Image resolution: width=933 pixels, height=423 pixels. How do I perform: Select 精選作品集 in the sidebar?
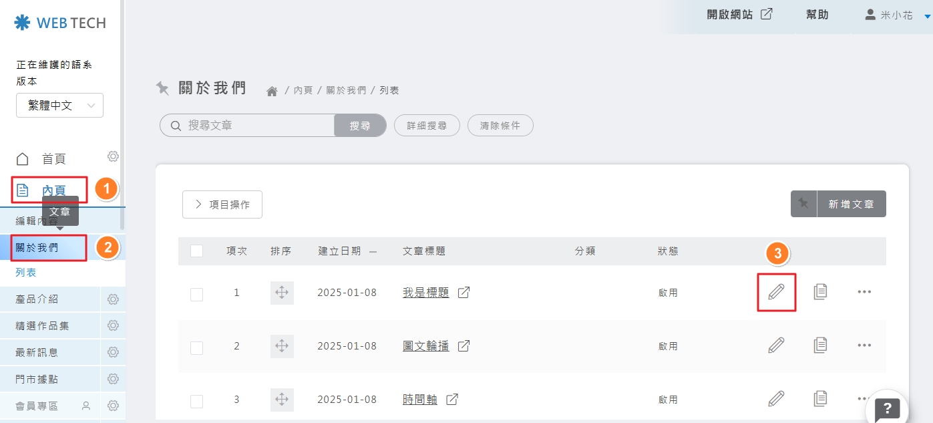[43, 326]
